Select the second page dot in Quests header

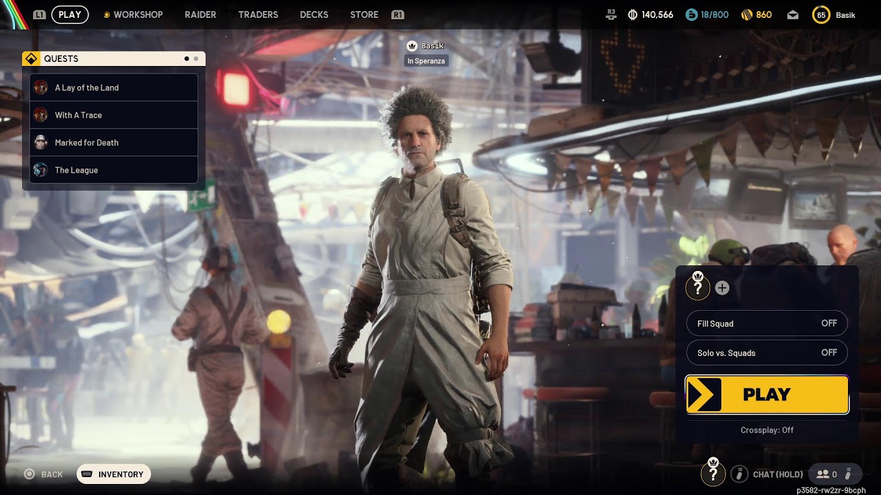click(196, 59)
